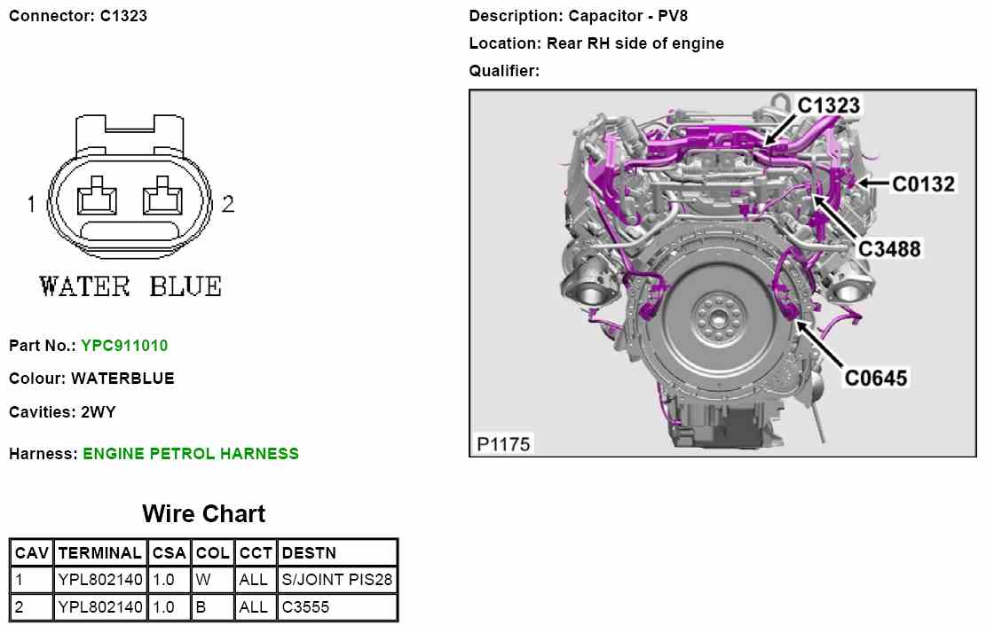The image size is (986, 633).
Task: Select the C3488 callout on engine image
Action: pyautogui.click(x=888, y=249)
